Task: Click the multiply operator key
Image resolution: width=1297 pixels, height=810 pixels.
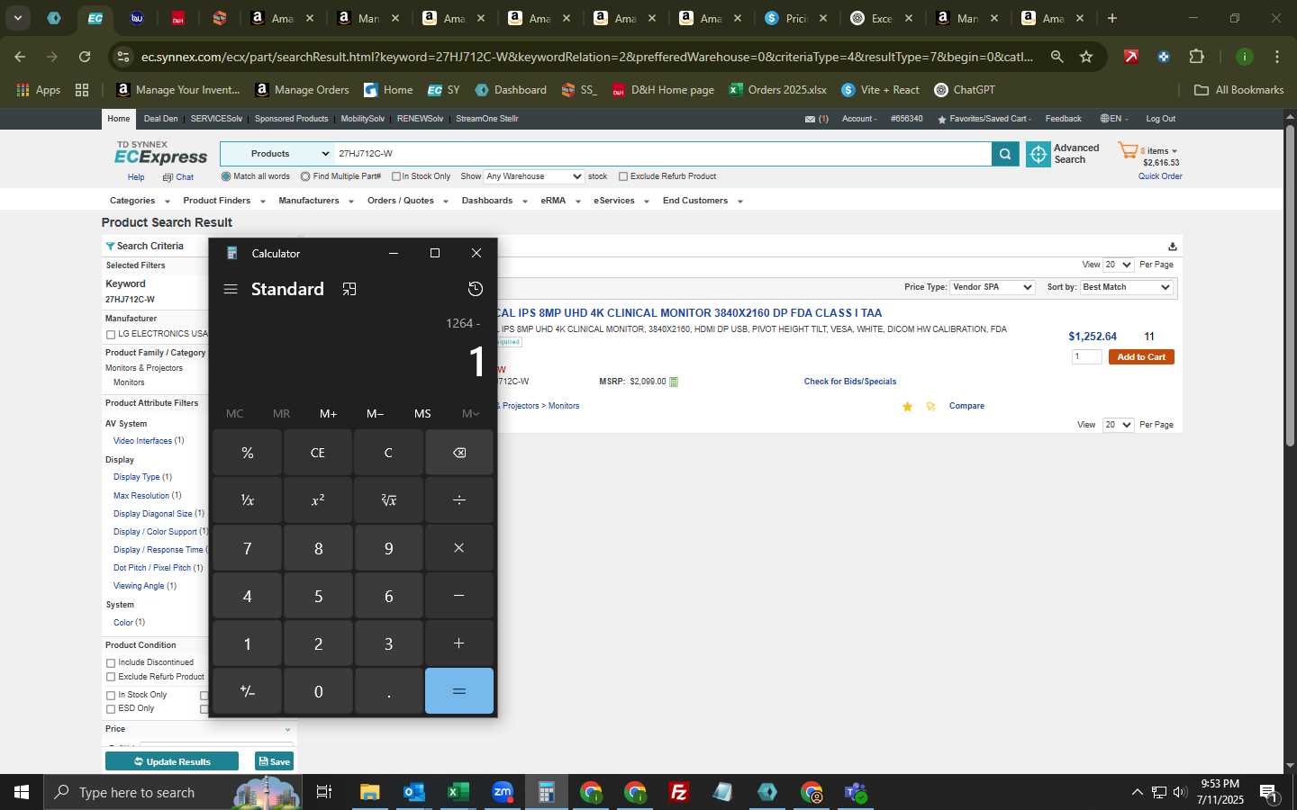Action: 459,548
